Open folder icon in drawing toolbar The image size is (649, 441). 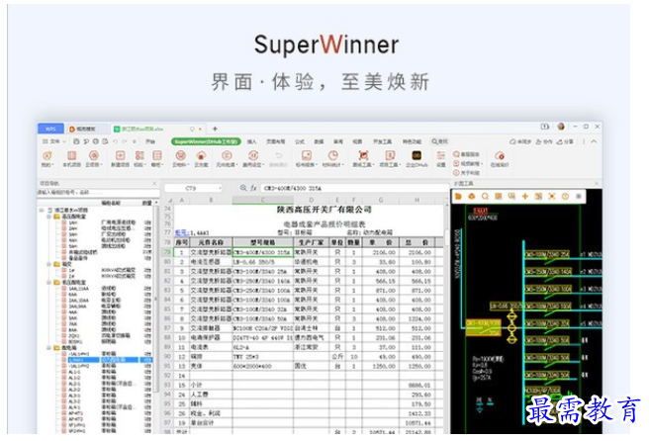pos(458,197)
